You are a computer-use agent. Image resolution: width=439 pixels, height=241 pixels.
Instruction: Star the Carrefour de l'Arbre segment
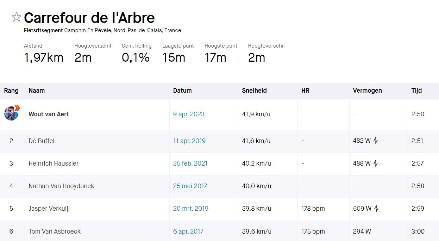[x=16, y=17]
